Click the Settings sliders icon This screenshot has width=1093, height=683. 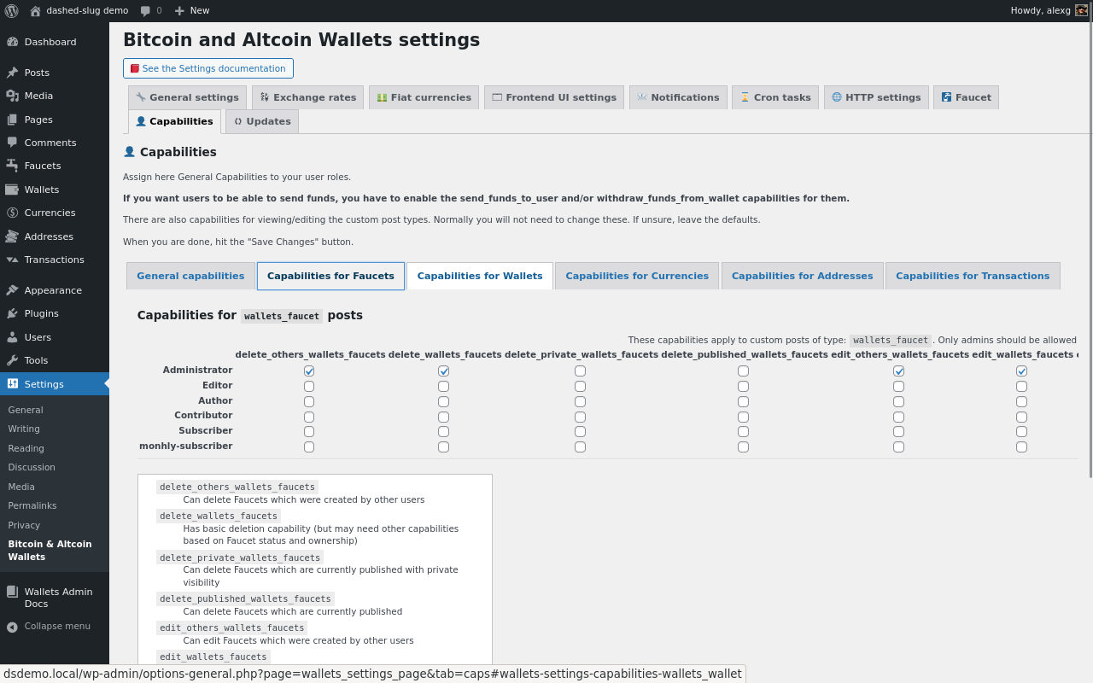point(12,384)
